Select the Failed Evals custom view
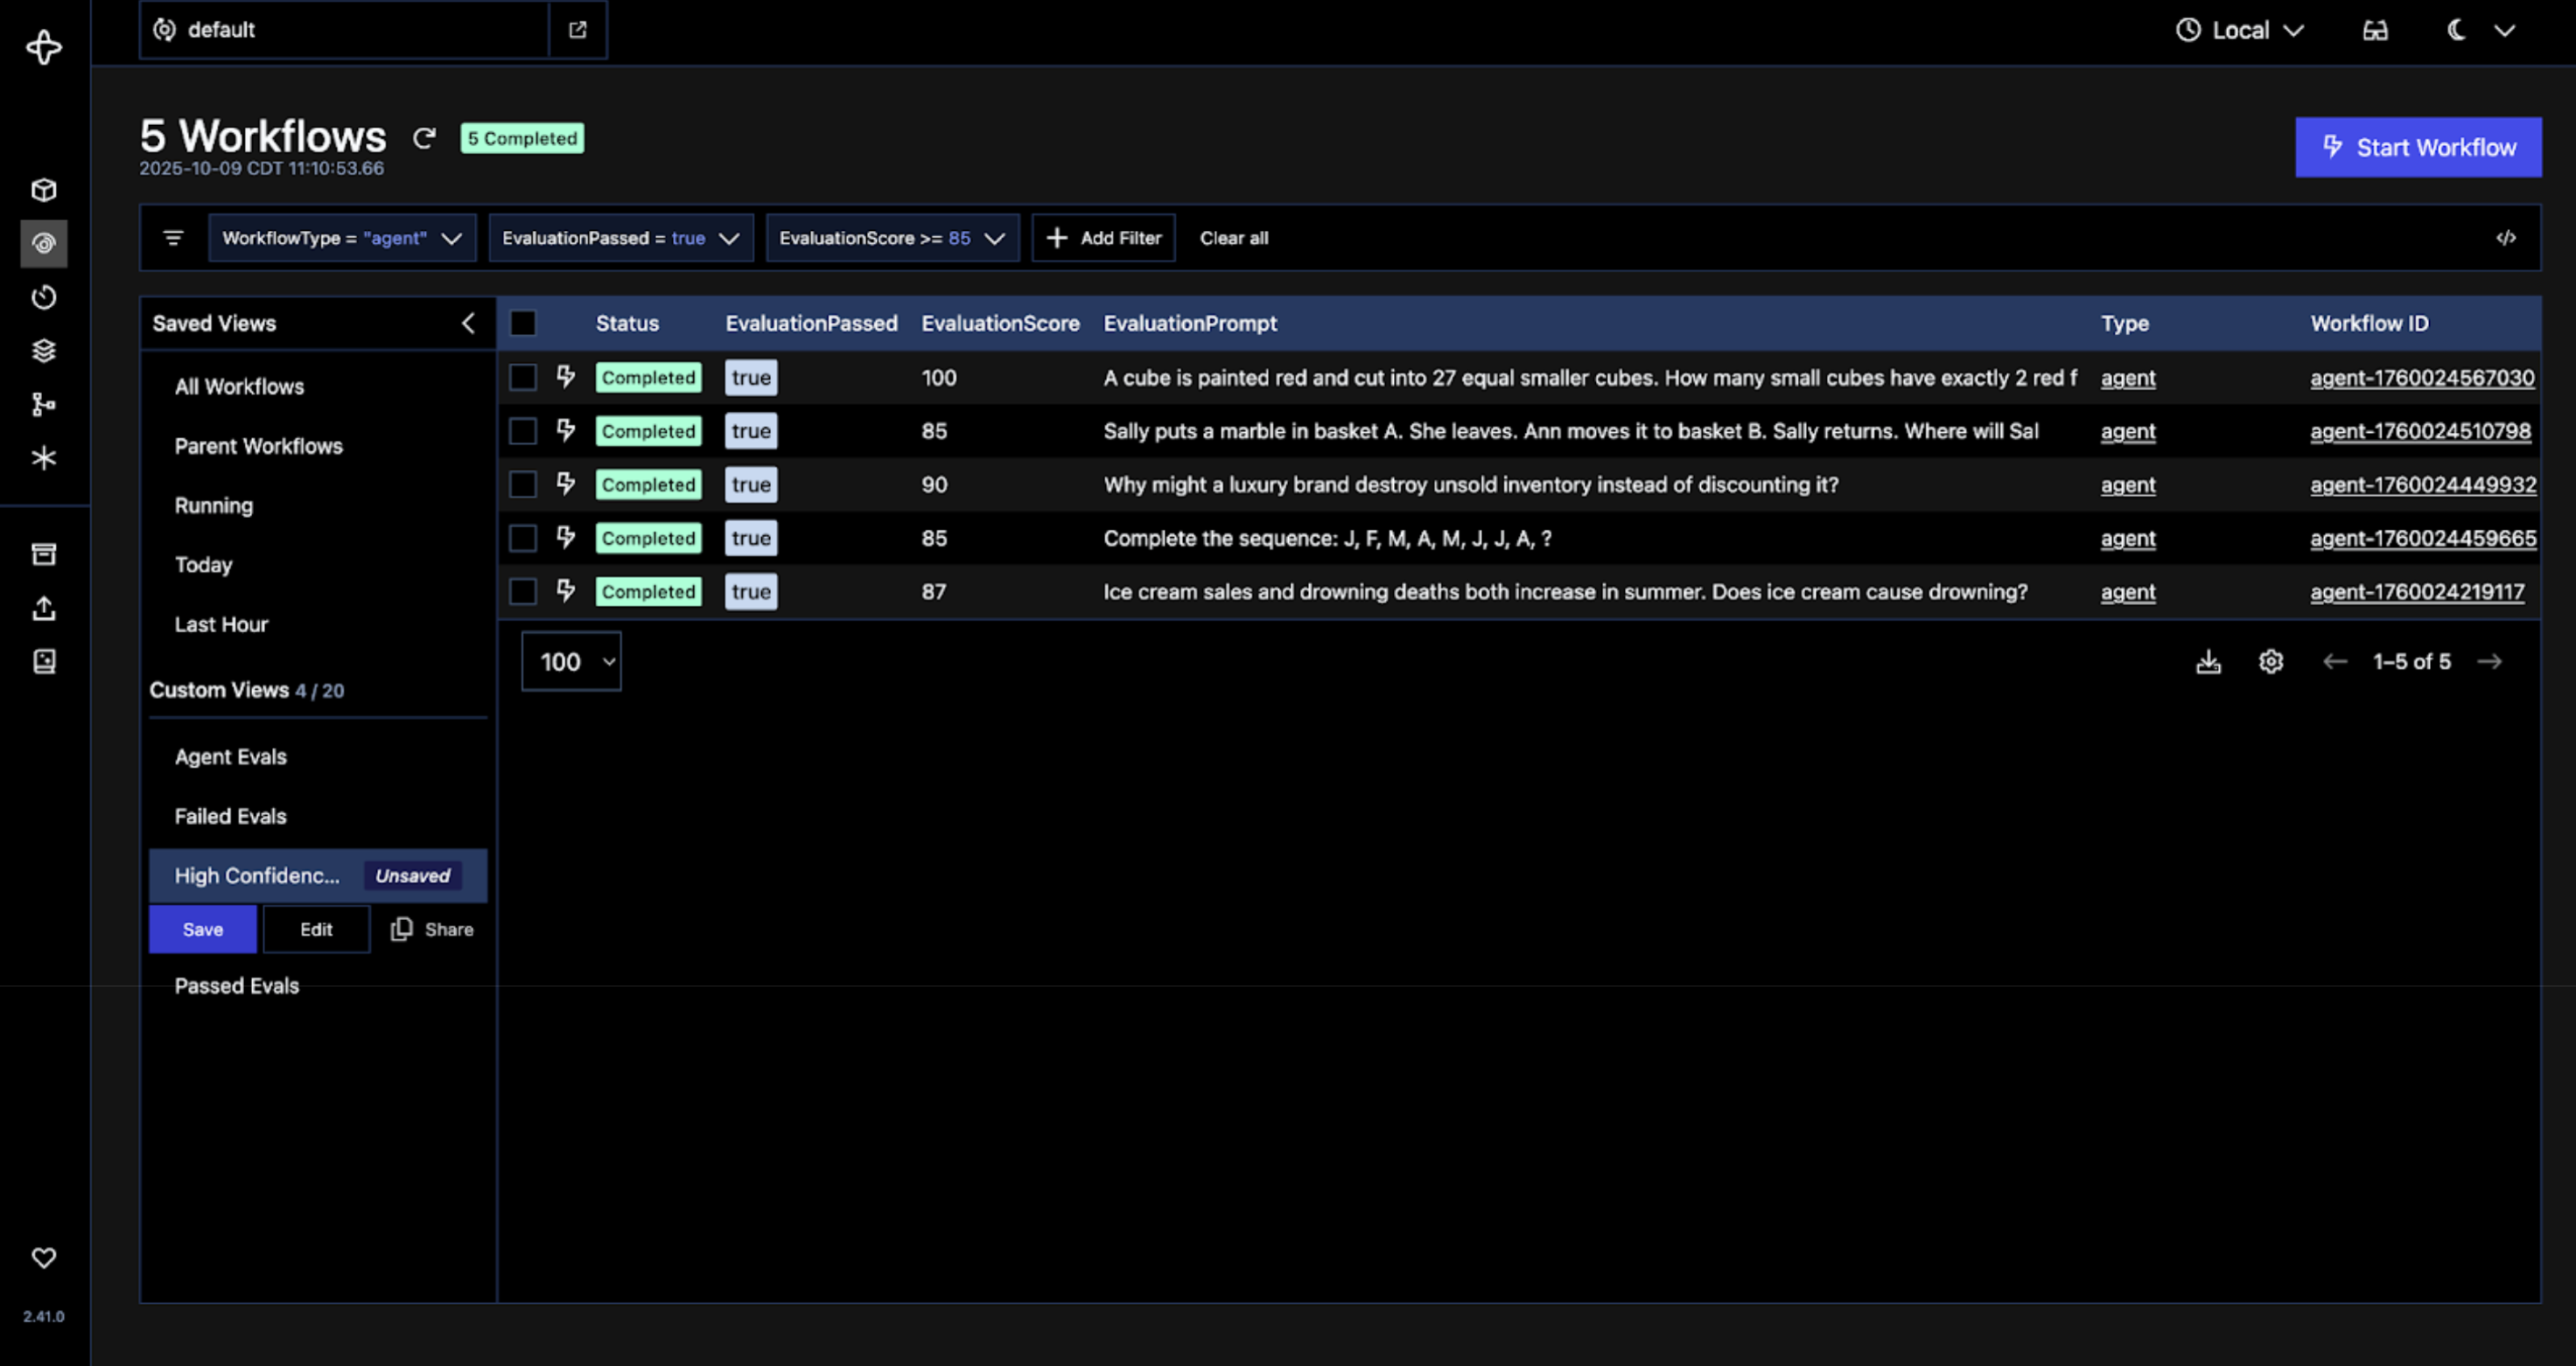The image size is (2576, 1366). click(x=231, y=817)
